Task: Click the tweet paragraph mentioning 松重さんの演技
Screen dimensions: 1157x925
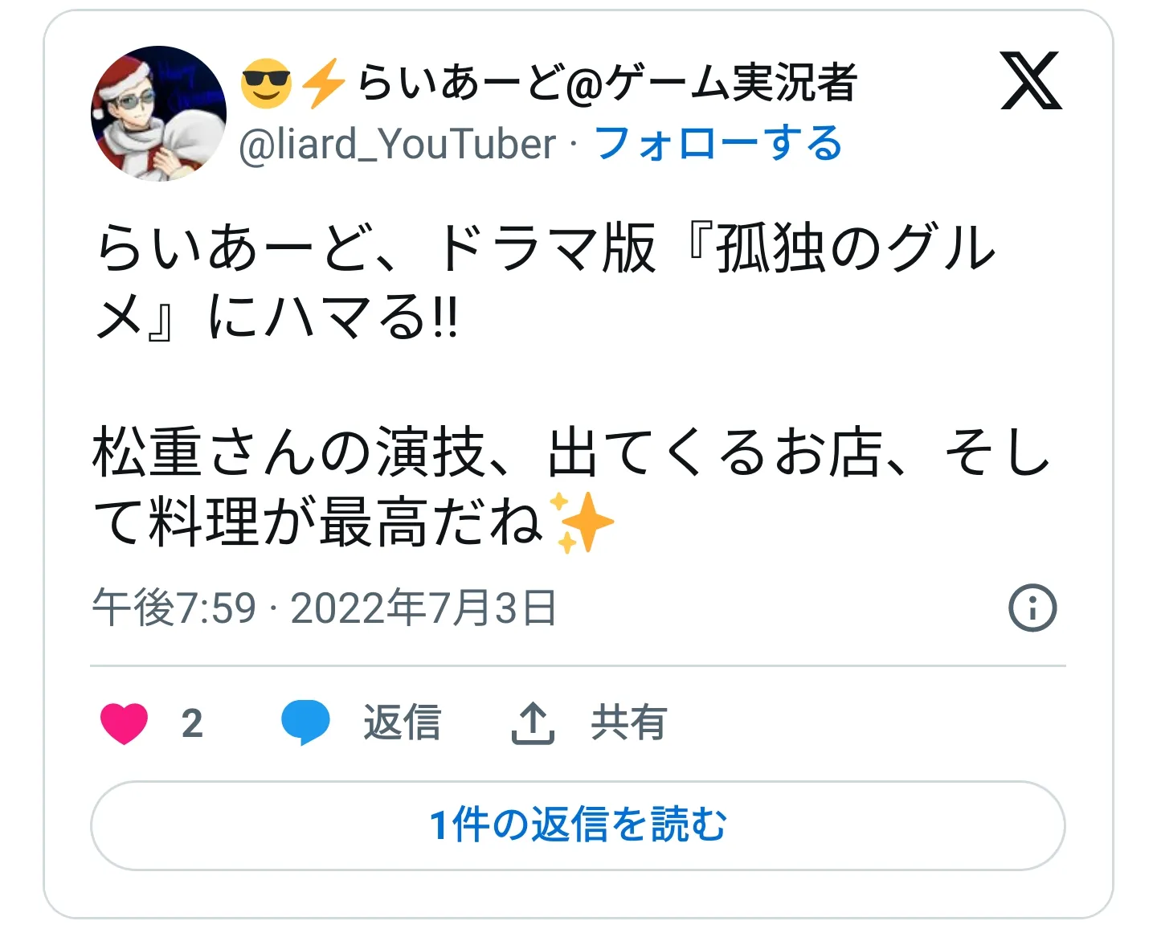Action: point(572,488)
